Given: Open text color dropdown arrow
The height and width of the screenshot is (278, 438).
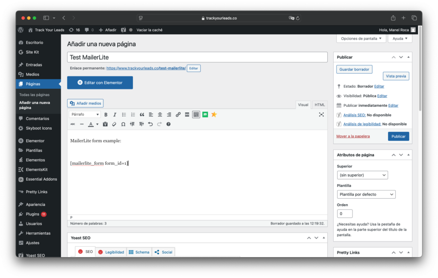Looking at the screenshot, I should (97, 124).
